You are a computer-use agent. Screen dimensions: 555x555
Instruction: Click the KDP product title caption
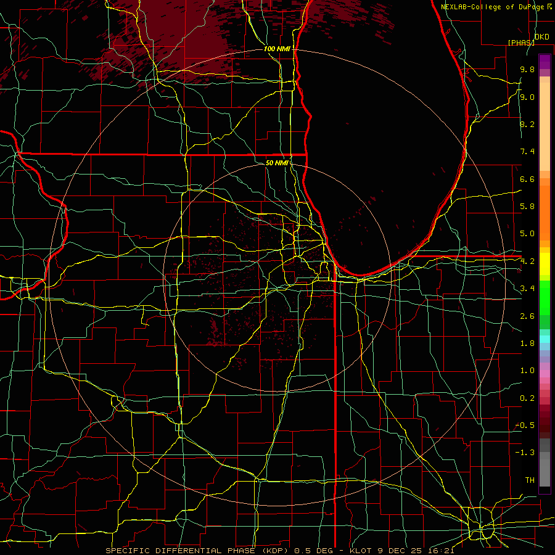point(279,551)
